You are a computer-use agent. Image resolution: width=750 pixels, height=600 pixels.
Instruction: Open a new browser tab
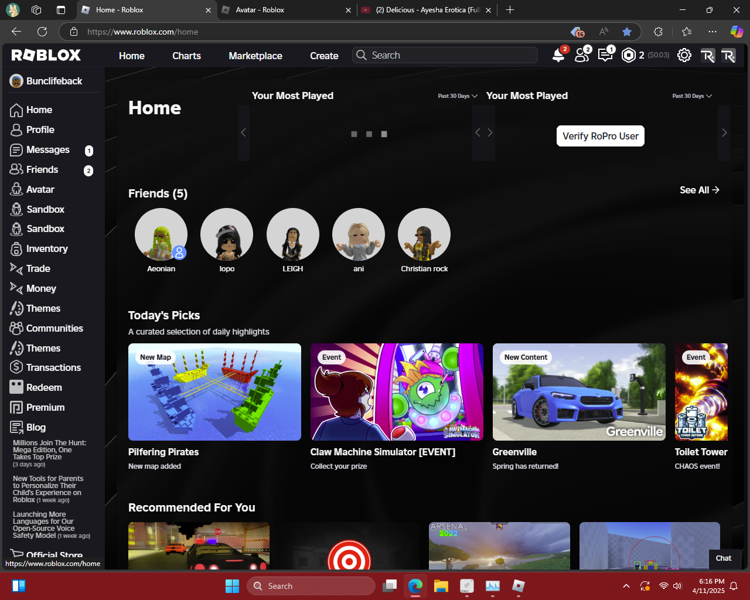point(510,10)
